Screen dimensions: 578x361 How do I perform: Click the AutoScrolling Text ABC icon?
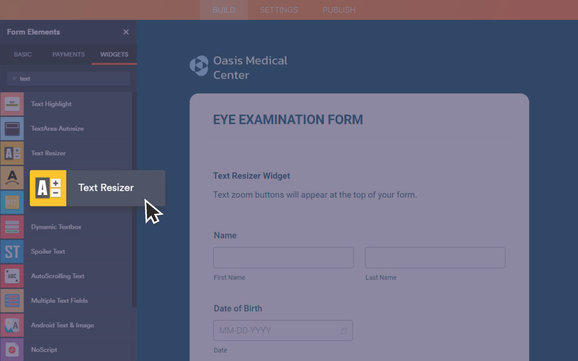[12, 276]
